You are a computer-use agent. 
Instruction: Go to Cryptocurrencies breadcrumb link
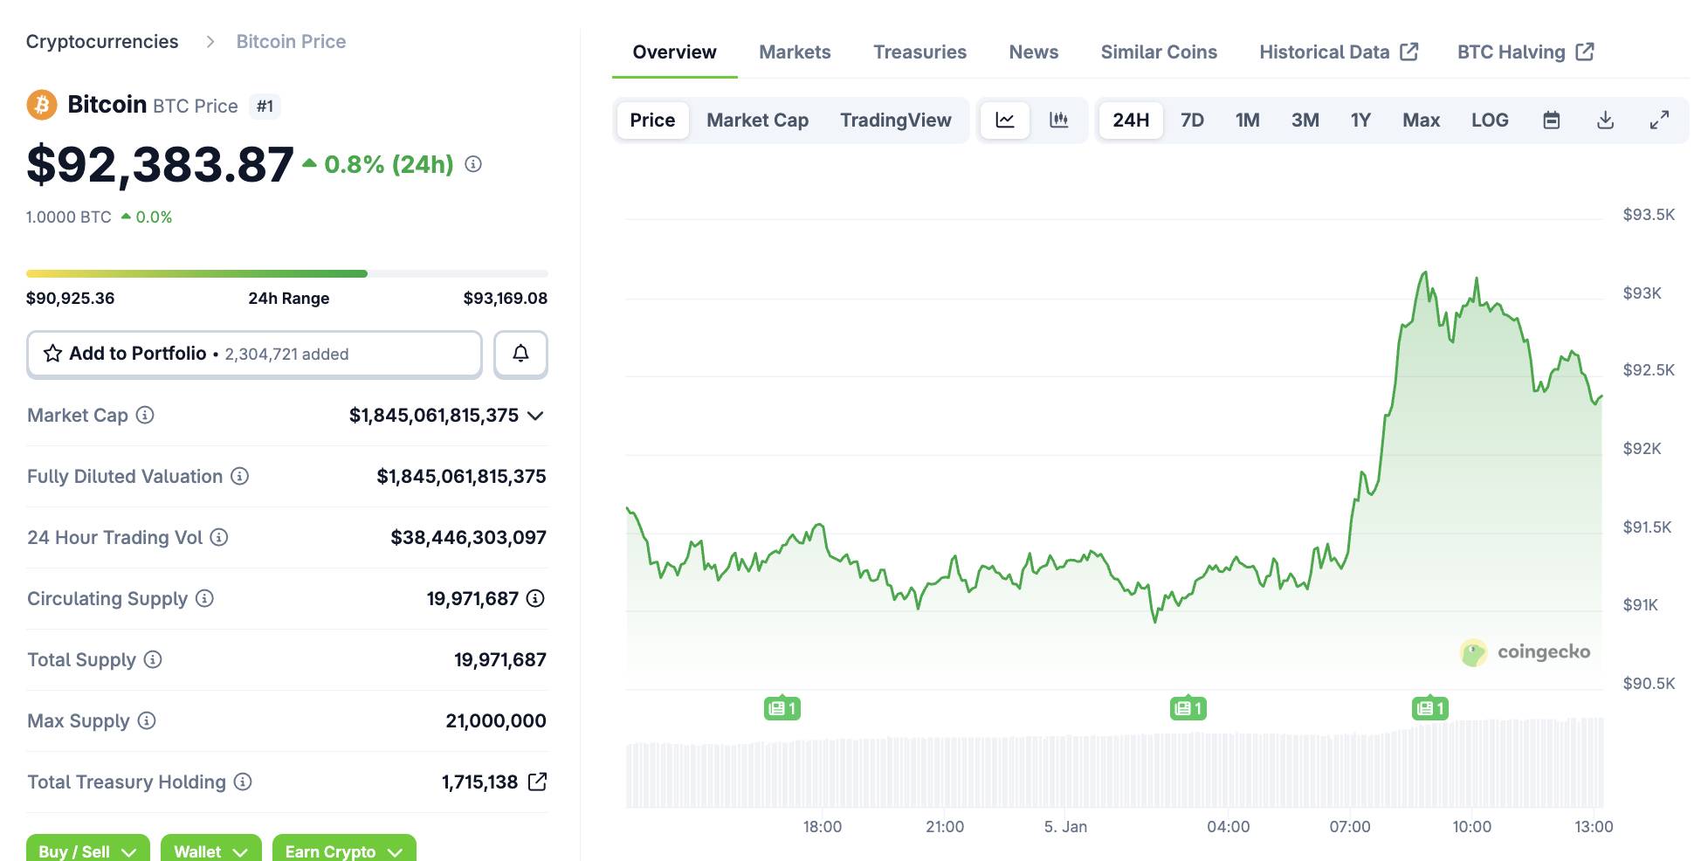pos(102,42)
